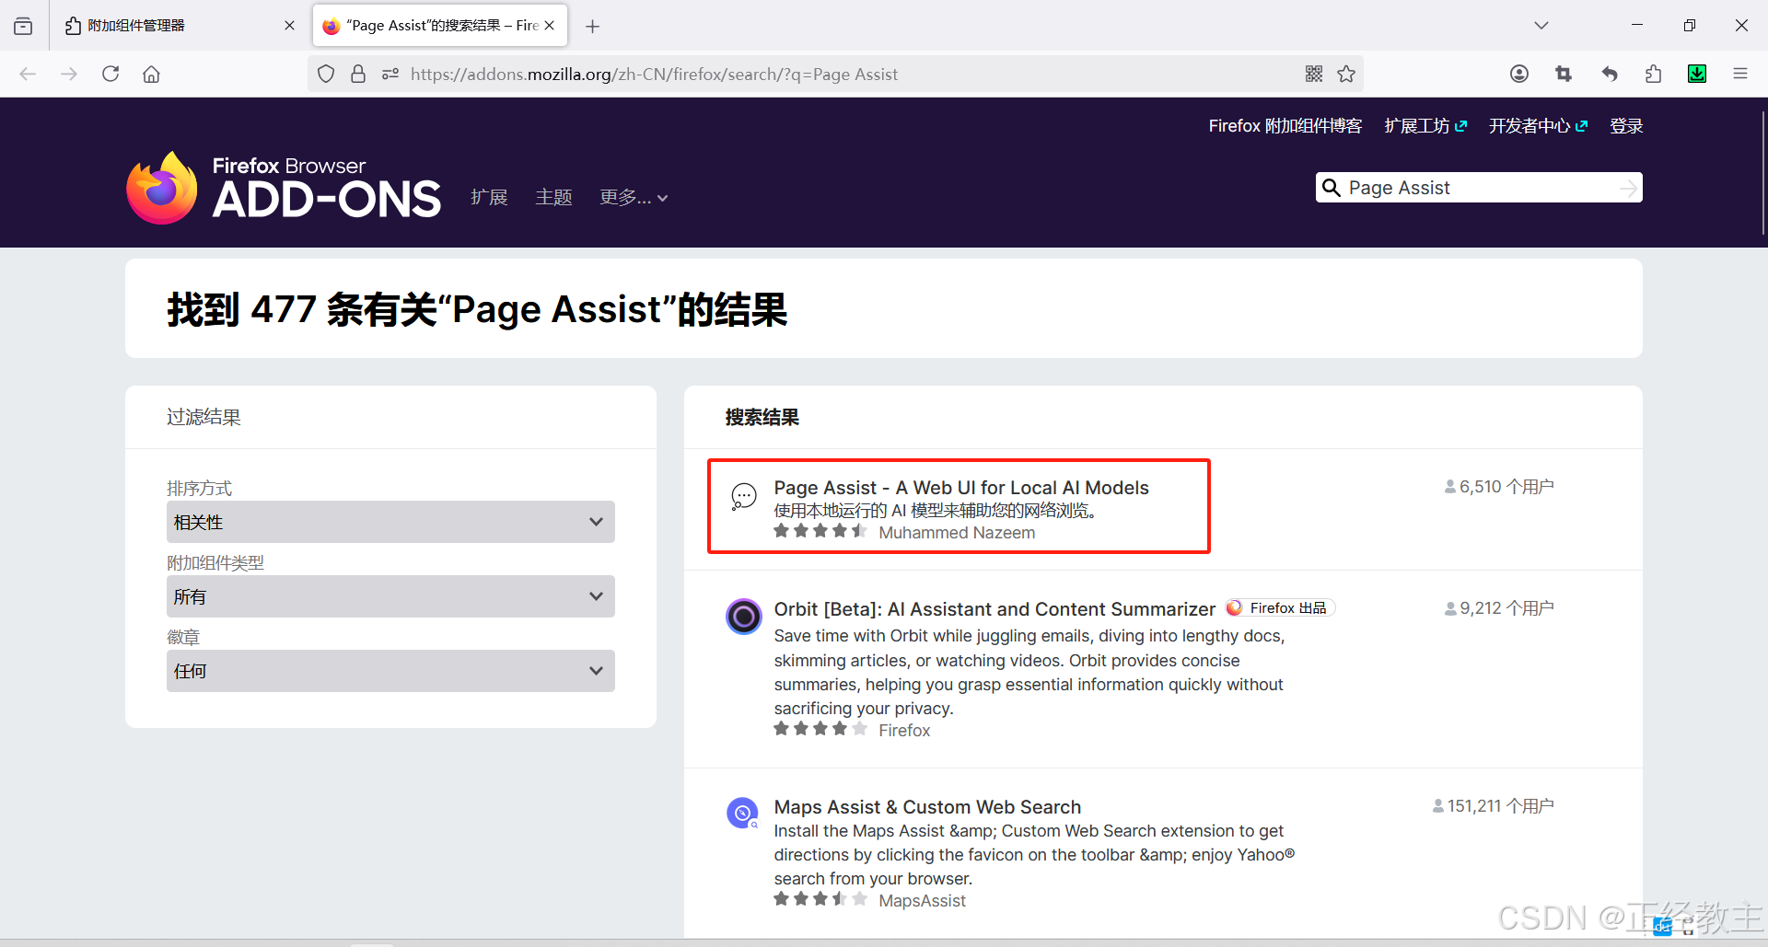Click Firefox view icon at tab bar left
Viewport: 1768px width, 947px height.
23,26
